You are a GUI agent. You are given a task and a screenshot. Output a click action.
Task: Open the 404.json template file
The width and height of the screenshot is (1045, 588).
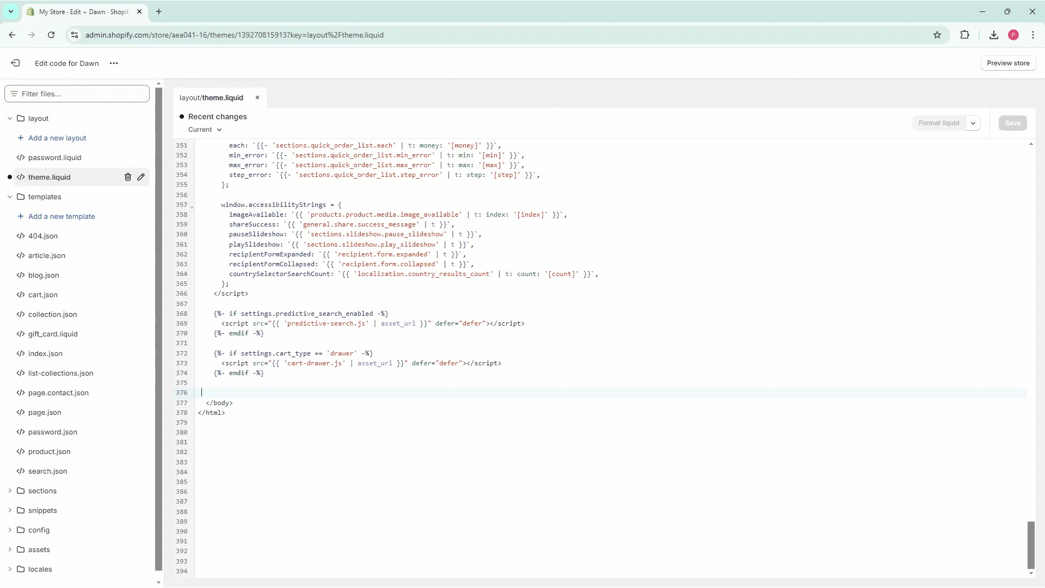[x=43, y=236]
